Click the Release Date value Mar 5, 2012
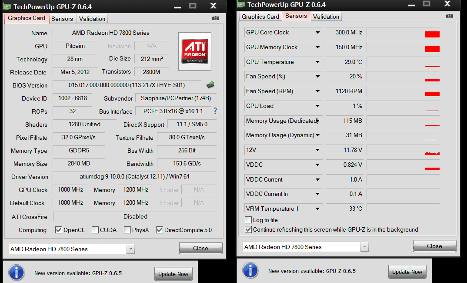 75,72
